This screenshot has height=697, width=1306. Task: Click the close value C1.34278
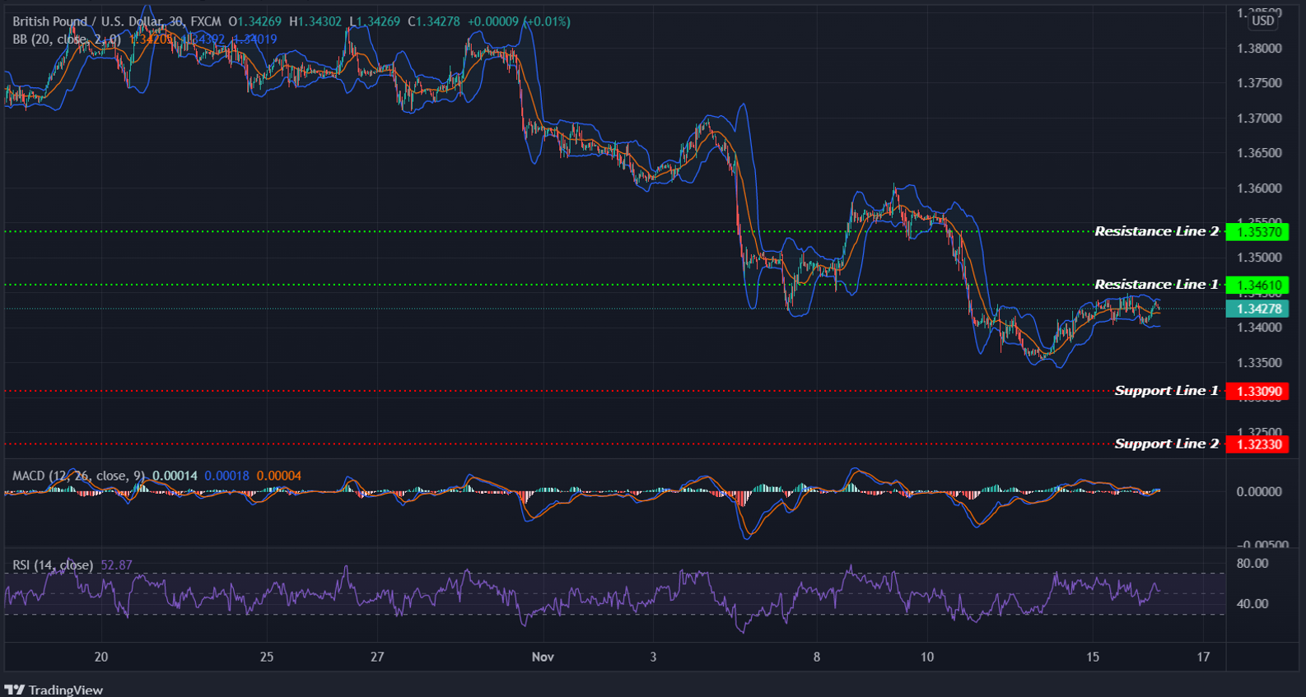[x=434, y=21]
